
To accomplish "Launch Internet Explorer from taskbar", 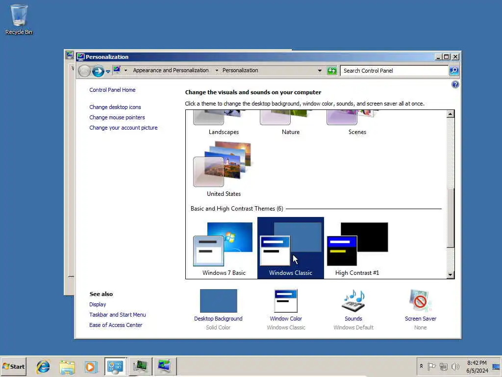I will pyautogui.click(x=43, y=366).
